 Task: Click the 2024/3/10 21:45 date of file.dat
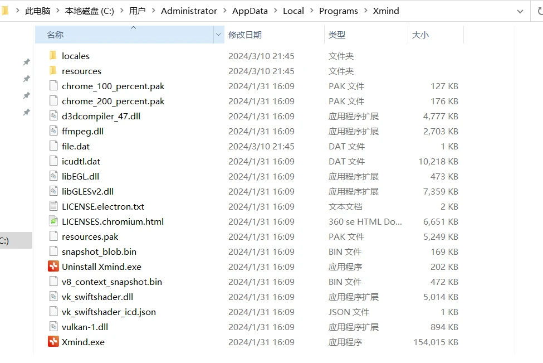(x=261, y=146)
